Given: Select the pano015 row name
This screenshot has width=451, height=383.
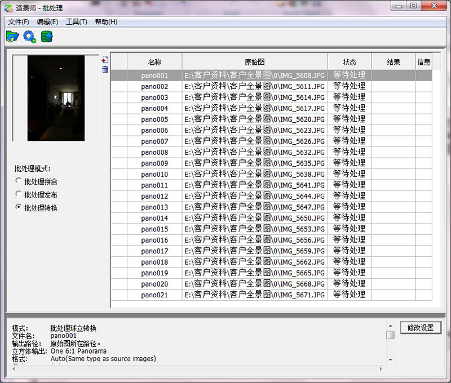Looking at the screenshot, I should (154, 229).
